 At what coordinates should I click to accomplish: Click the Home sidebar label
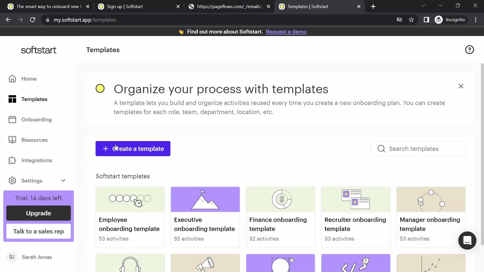29,79
